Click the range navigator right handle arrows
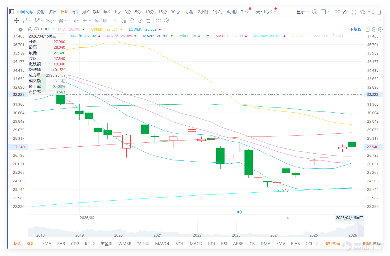390x256 pixels. point(361,229)
